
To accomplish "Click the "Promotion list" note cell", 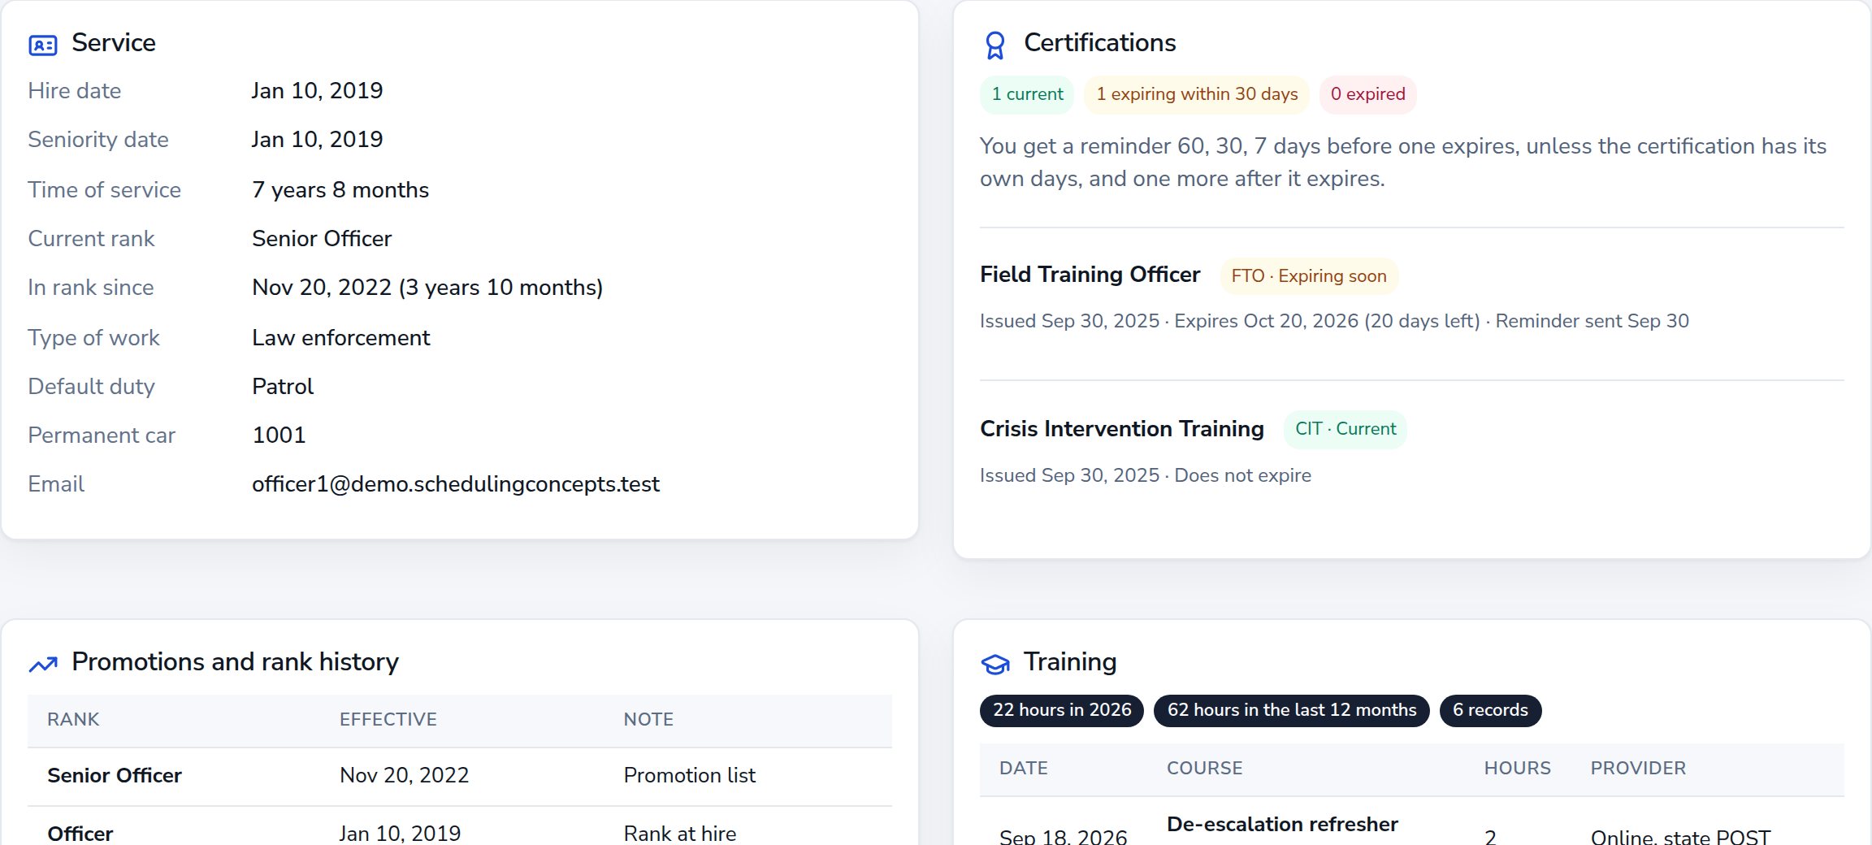I will tap(690, 776).
